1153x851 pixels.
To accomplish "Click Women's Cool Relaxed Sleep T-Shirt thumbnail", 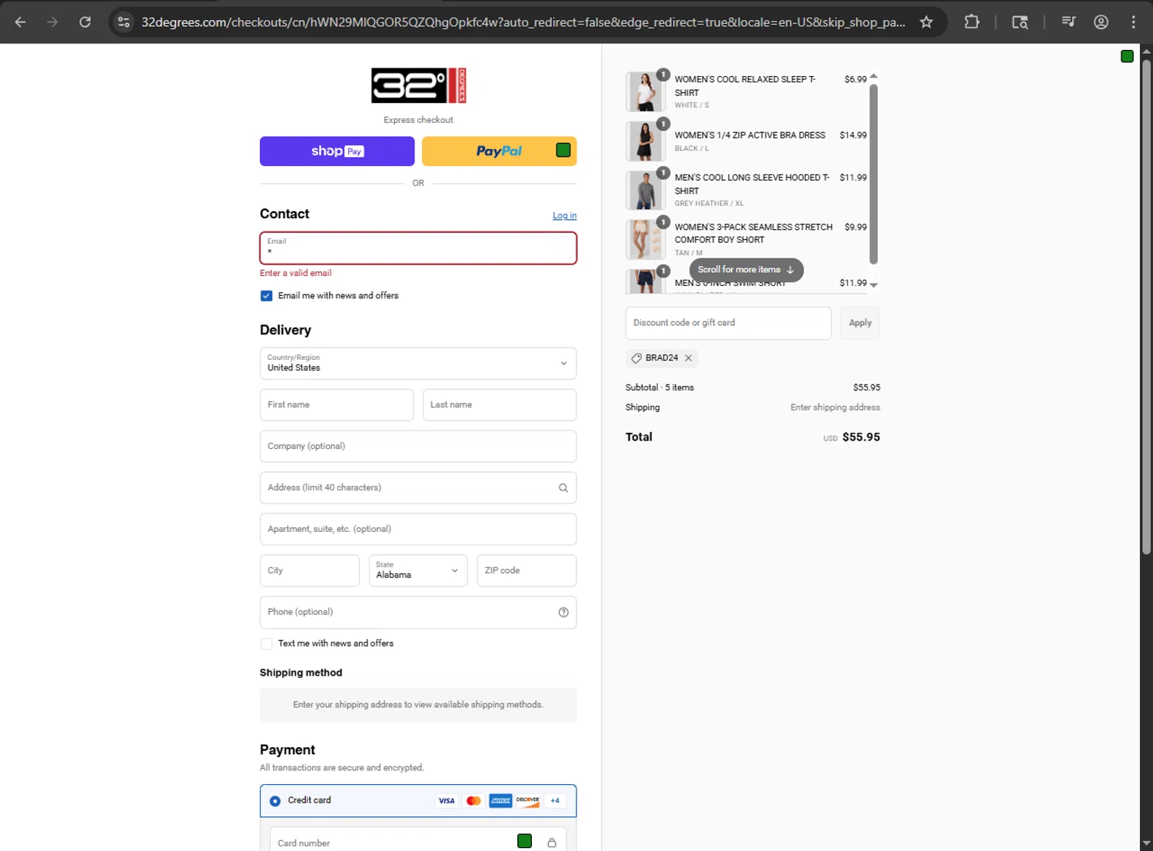I will tap(645, 92).
